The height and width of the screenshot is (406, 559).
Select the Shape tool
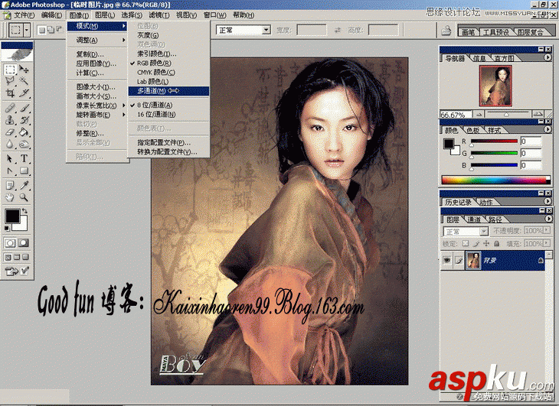[24, 171]
